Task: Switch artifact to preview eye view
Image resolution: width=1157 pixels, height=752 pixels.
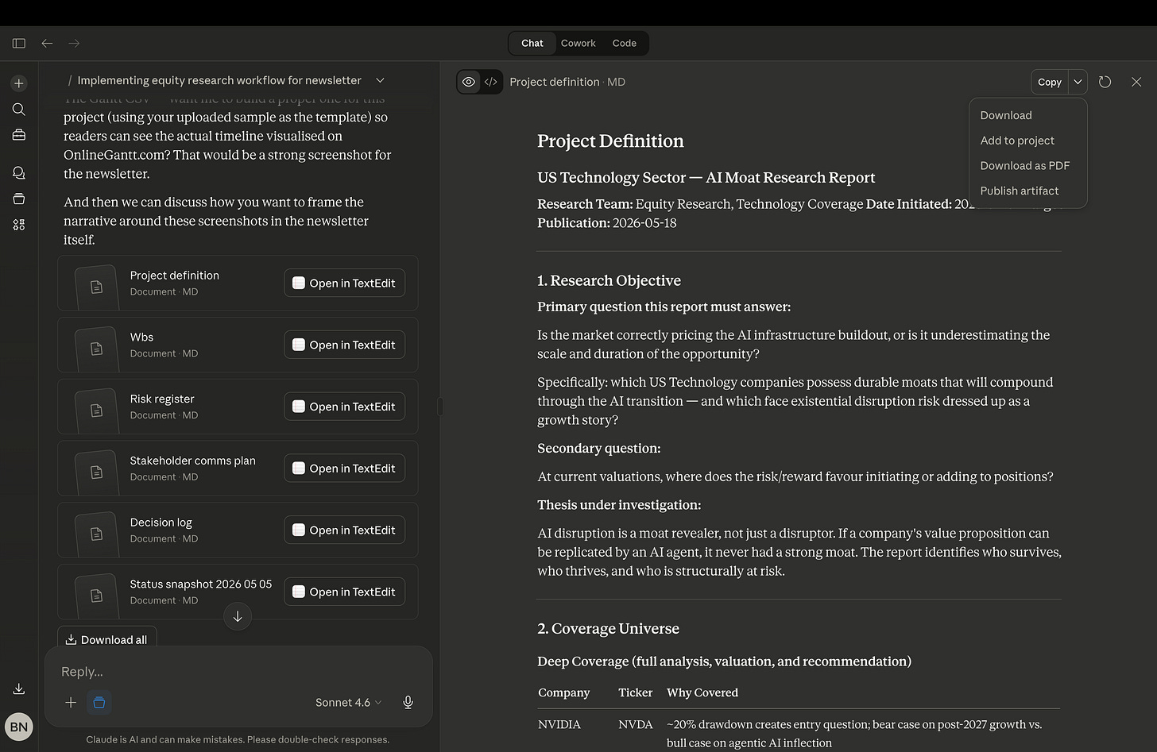Action: (469, 82)
